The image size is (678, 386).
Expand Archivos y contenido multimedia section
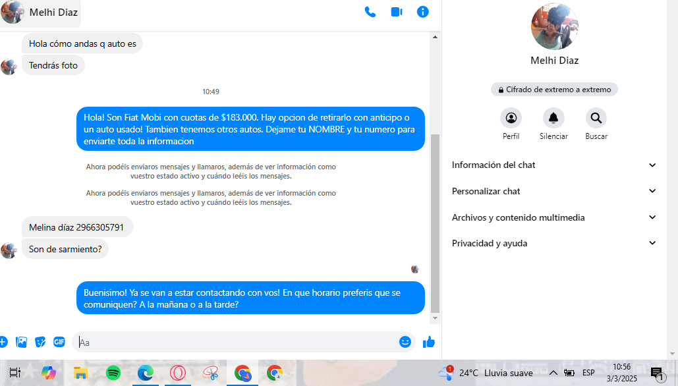tap(553, 217)
